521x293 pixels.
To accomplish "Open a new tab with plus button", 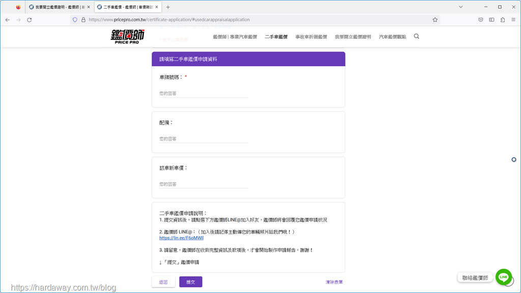I will coord(168,7).
